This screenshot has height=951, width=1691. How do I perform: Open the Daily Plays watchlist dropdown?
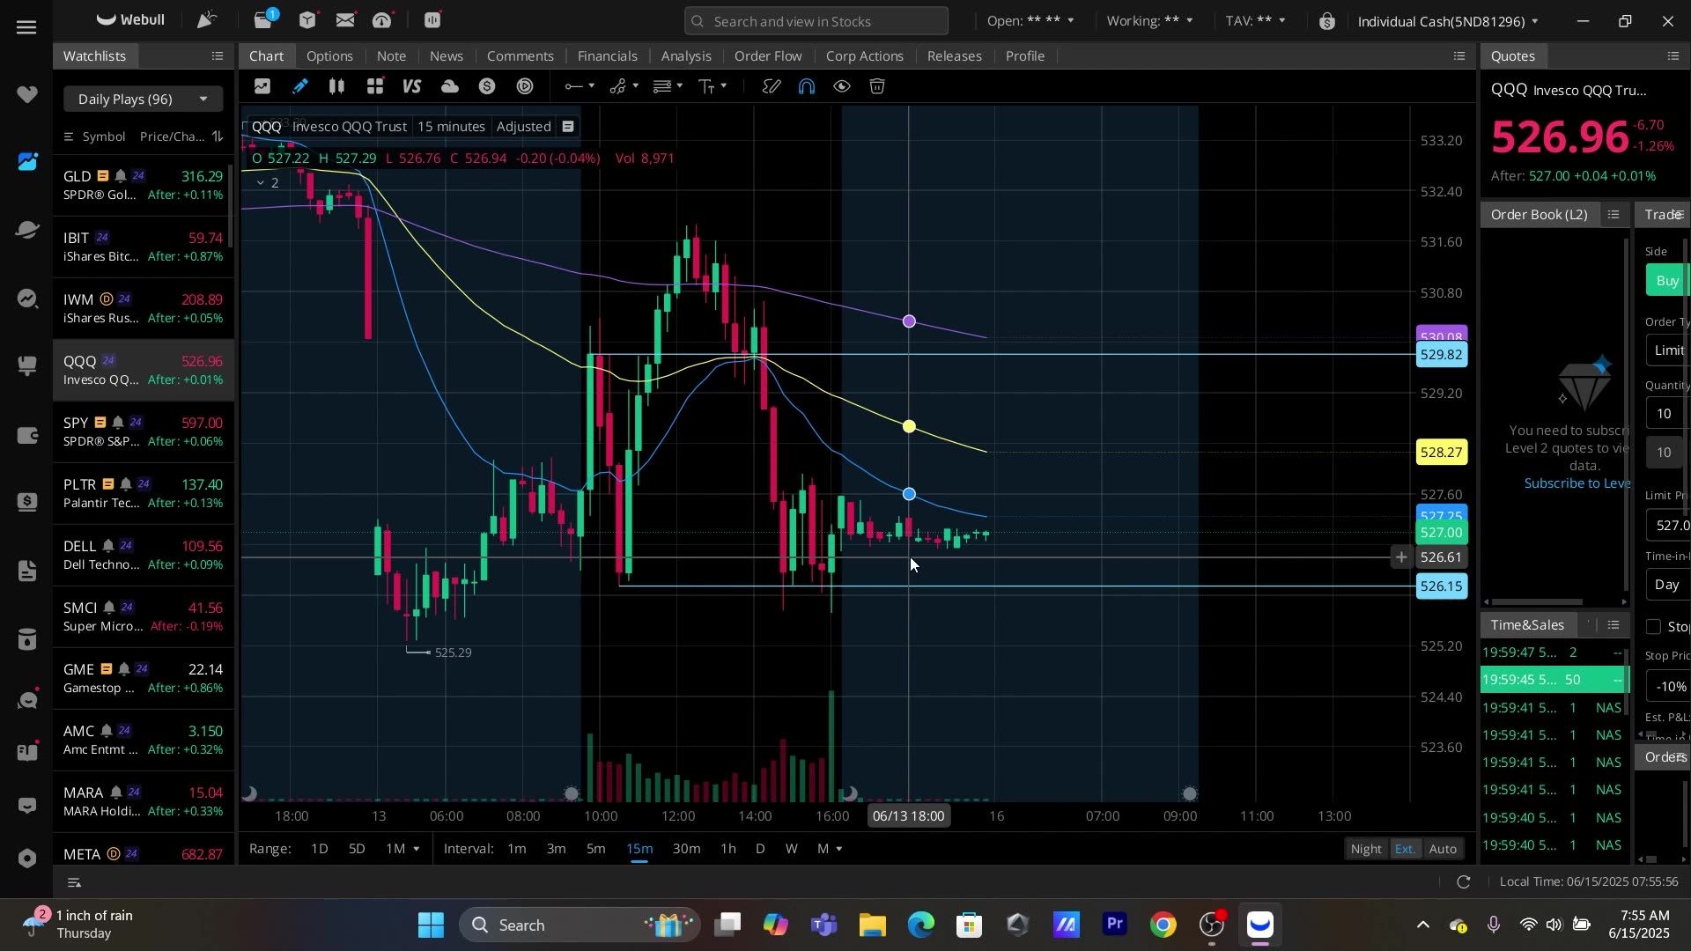point(143,99)
